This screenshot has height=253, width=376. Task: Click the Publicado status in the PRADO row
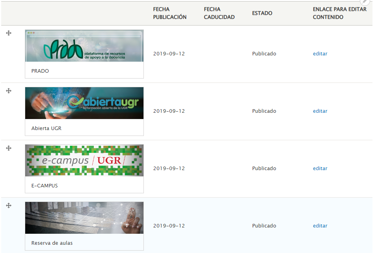(x=264, y=53)
